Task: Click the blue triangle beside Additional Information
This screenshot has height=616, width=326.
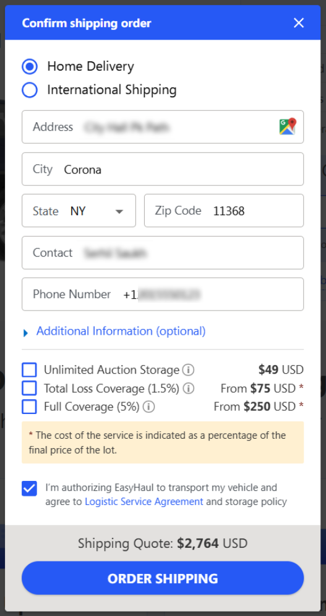Action: point(25,333)
